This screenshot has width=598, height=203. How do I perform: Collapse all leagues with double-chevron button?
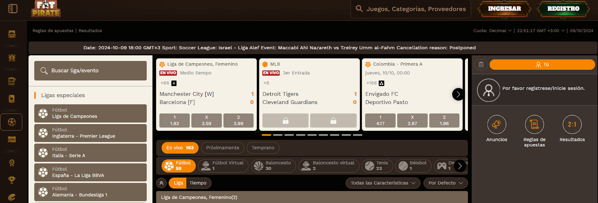tap(161, 183)
